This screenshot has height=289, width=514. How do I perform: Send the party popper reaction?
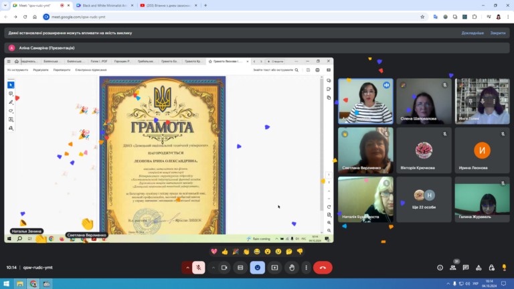click(236, 252)
